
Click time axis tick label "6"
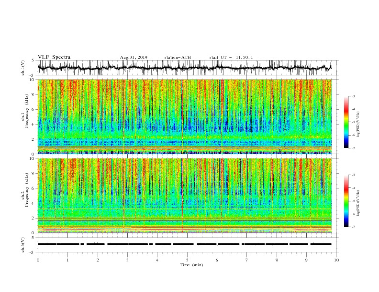(217, 260)
